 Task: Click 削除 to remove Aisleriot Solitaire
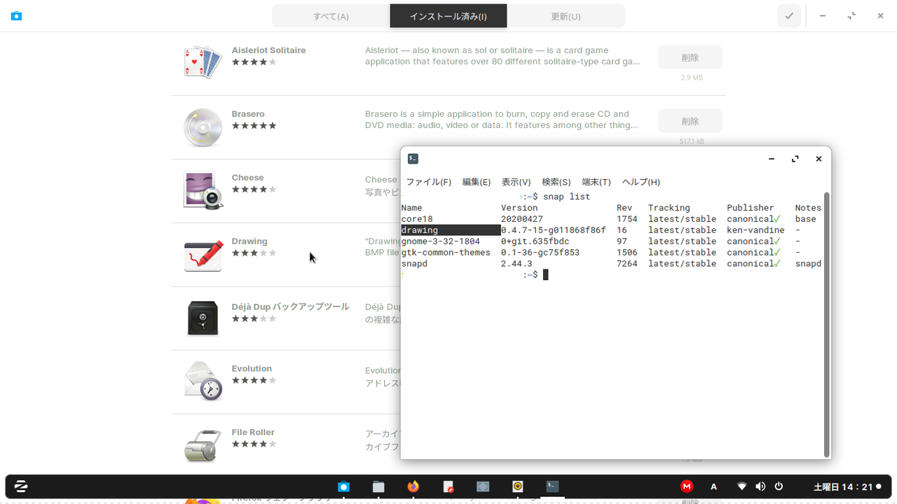(x=690, y=57)
